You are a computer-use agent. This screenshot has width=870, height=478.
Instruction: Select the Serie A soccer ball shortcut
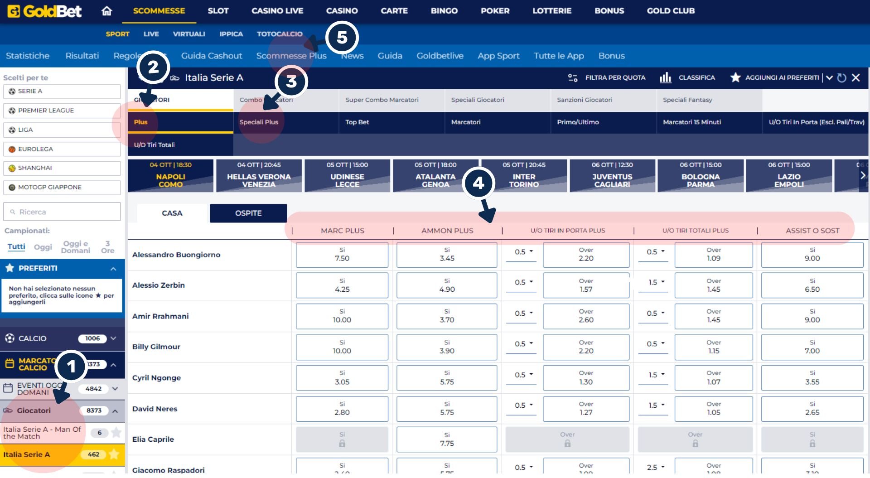click(x=13, y=91)
